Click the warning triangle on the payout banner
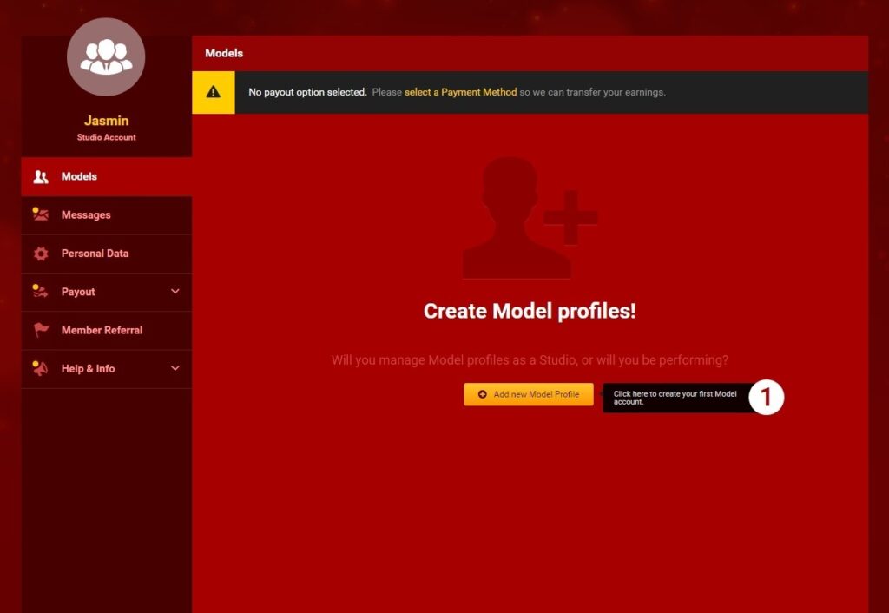 [214, 92]
